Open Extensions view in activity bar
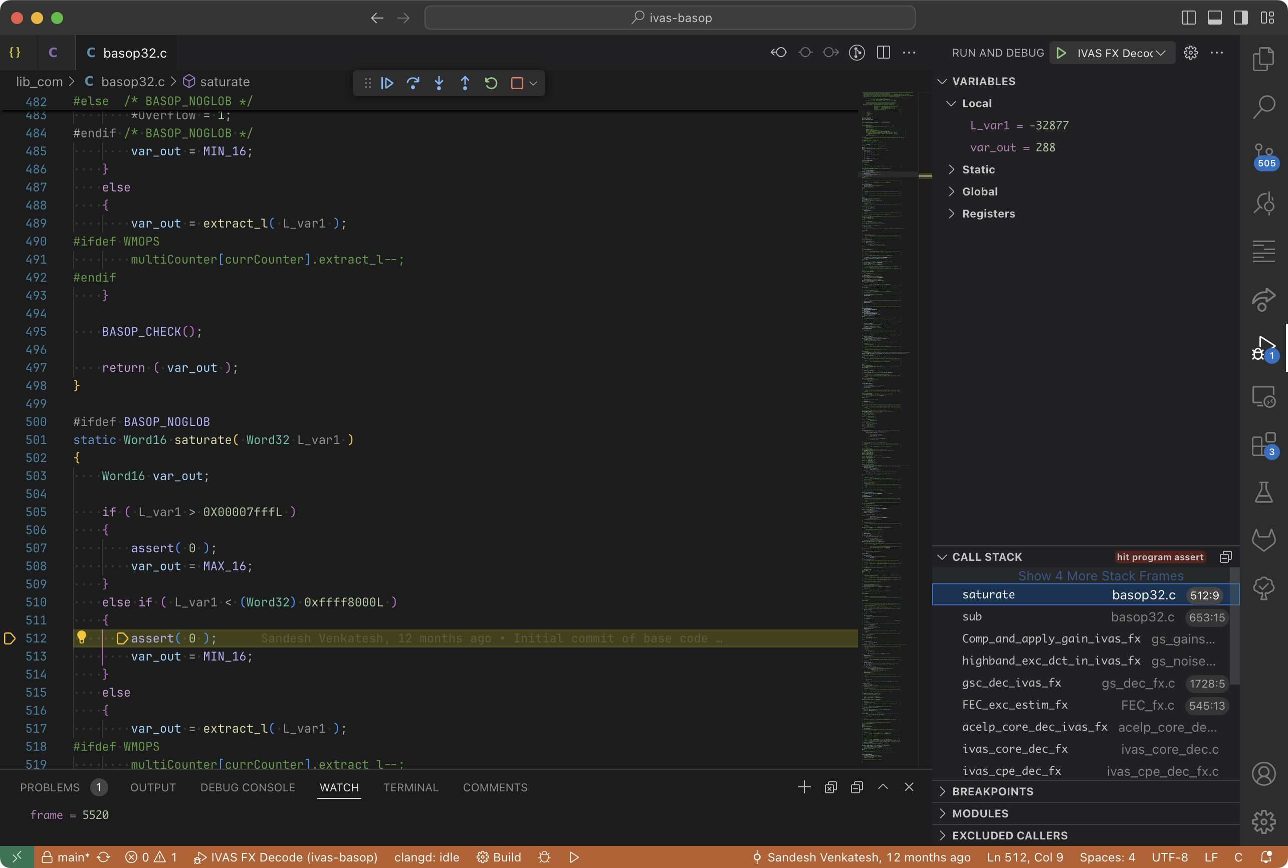The width and height of the screenshot is (1288, 868). (x=1263, y=445)
